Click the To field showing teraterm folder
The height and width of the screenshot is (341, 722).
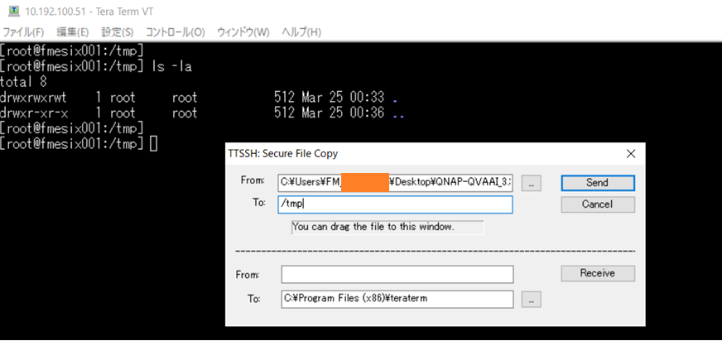[396, 299]
